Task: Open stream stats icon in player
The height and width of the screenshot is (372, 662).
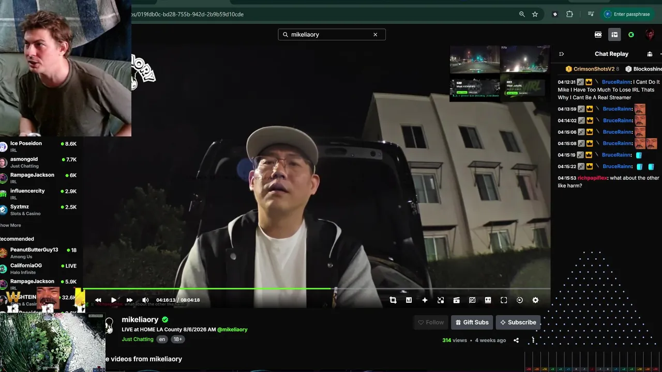Action: click(409, 300)
